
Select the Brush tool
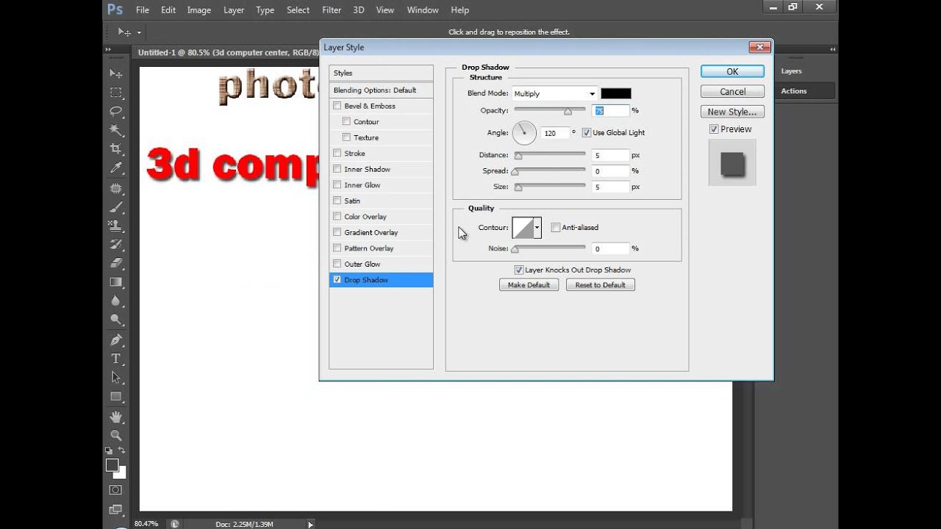116,206
